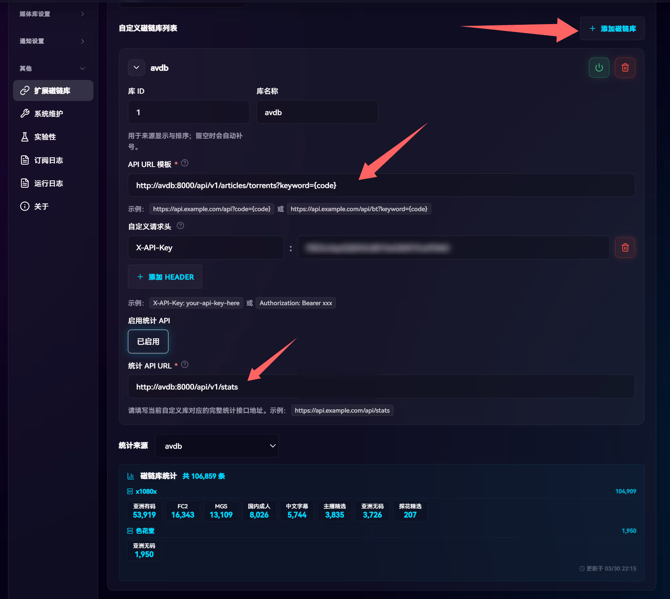Open the 统计来源 avdb dropdown
The height and width of the screenshot is (599, 670).
point(217,446)
